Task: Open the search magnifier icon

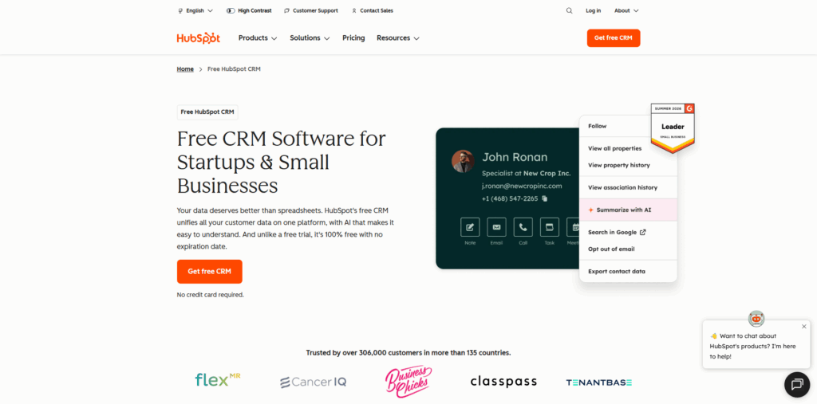Action: tap(569, 10)
